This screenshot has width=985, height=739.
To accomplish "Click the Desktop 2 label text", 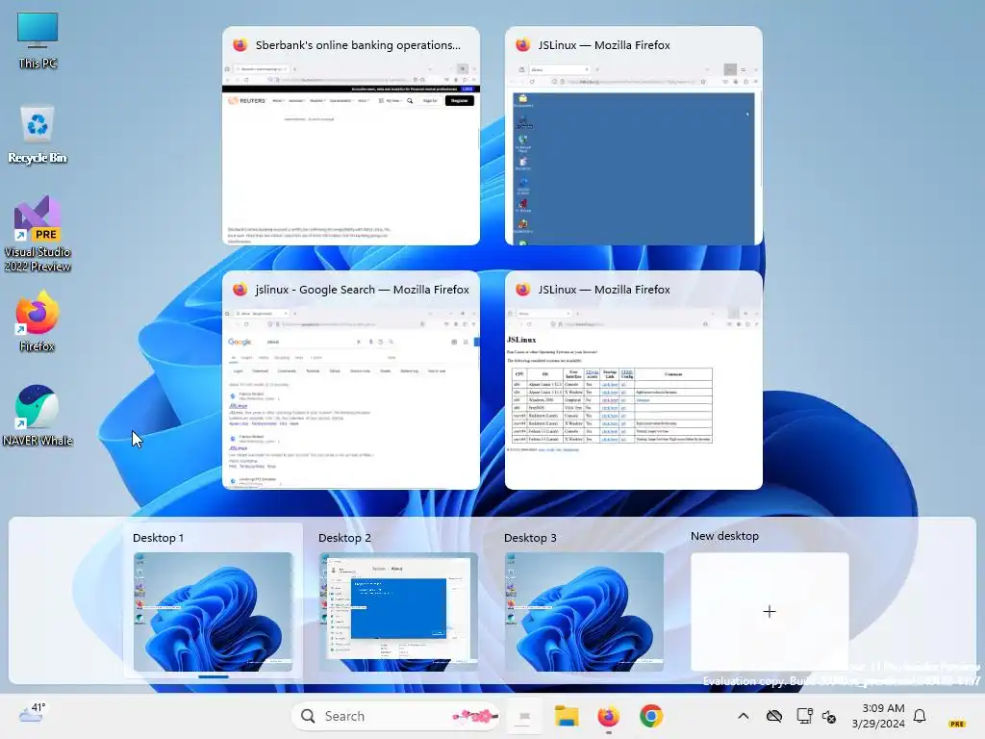I will [x=344, y=538].
